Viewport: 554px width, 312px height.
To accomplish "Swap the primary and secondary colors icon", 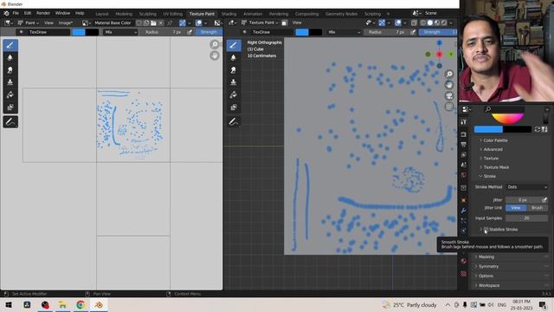I will [x=537, y=129].
